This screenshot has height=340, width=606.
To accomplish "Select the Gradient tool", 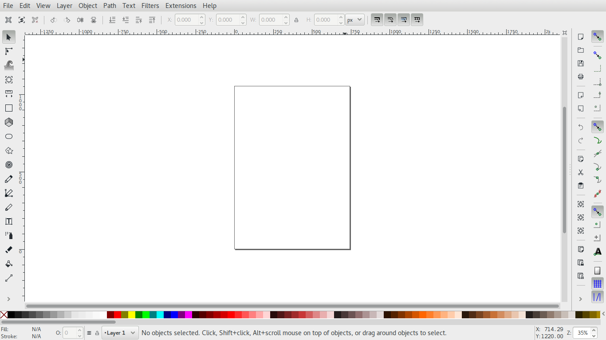I will 9,278.
